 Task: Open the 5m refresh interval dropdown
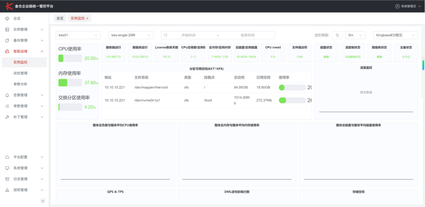(355, 35)
